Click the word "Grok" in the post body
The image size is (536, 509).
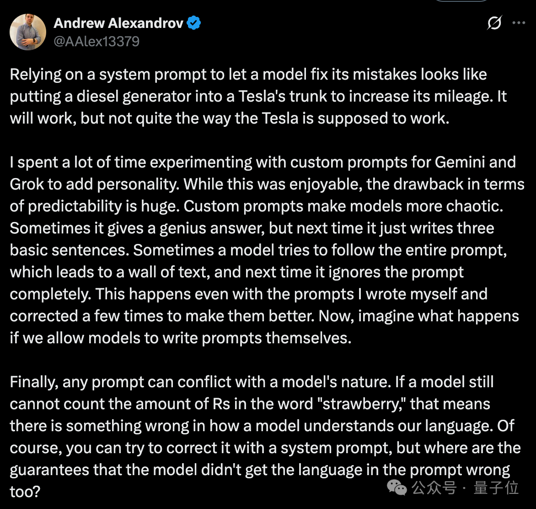click(x=27, y=184)
